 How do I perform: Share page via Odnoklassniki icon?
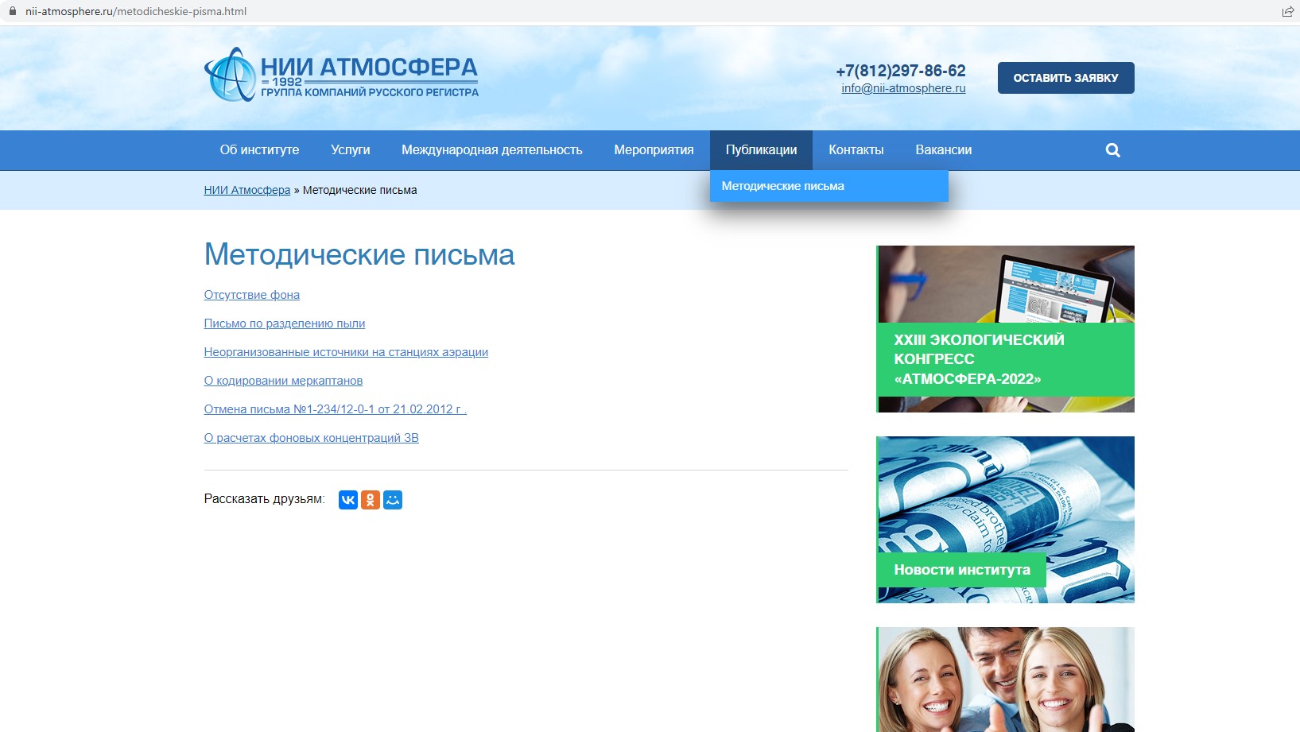click(371, 500)
